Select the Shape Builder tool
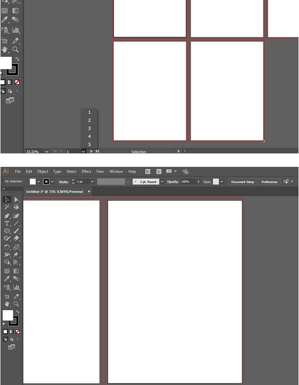 click(x=7, y=262)
